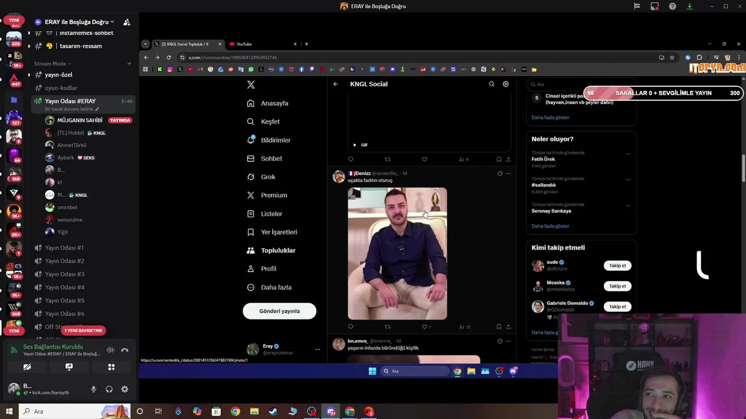The width and height of the screenshot is (746, 419).
Task: Open Keşfet in X sidebar
Action: 263,122
